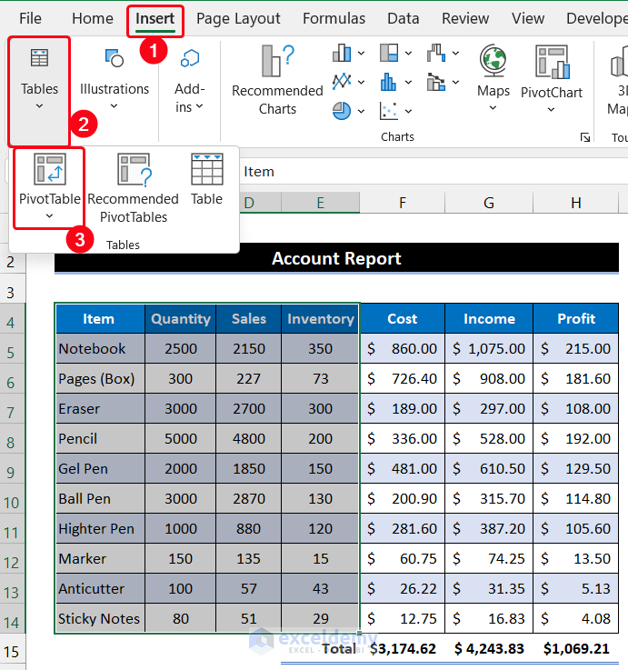Open the View tab
This screenshot has width=628, height=670.
pos(528,18)
